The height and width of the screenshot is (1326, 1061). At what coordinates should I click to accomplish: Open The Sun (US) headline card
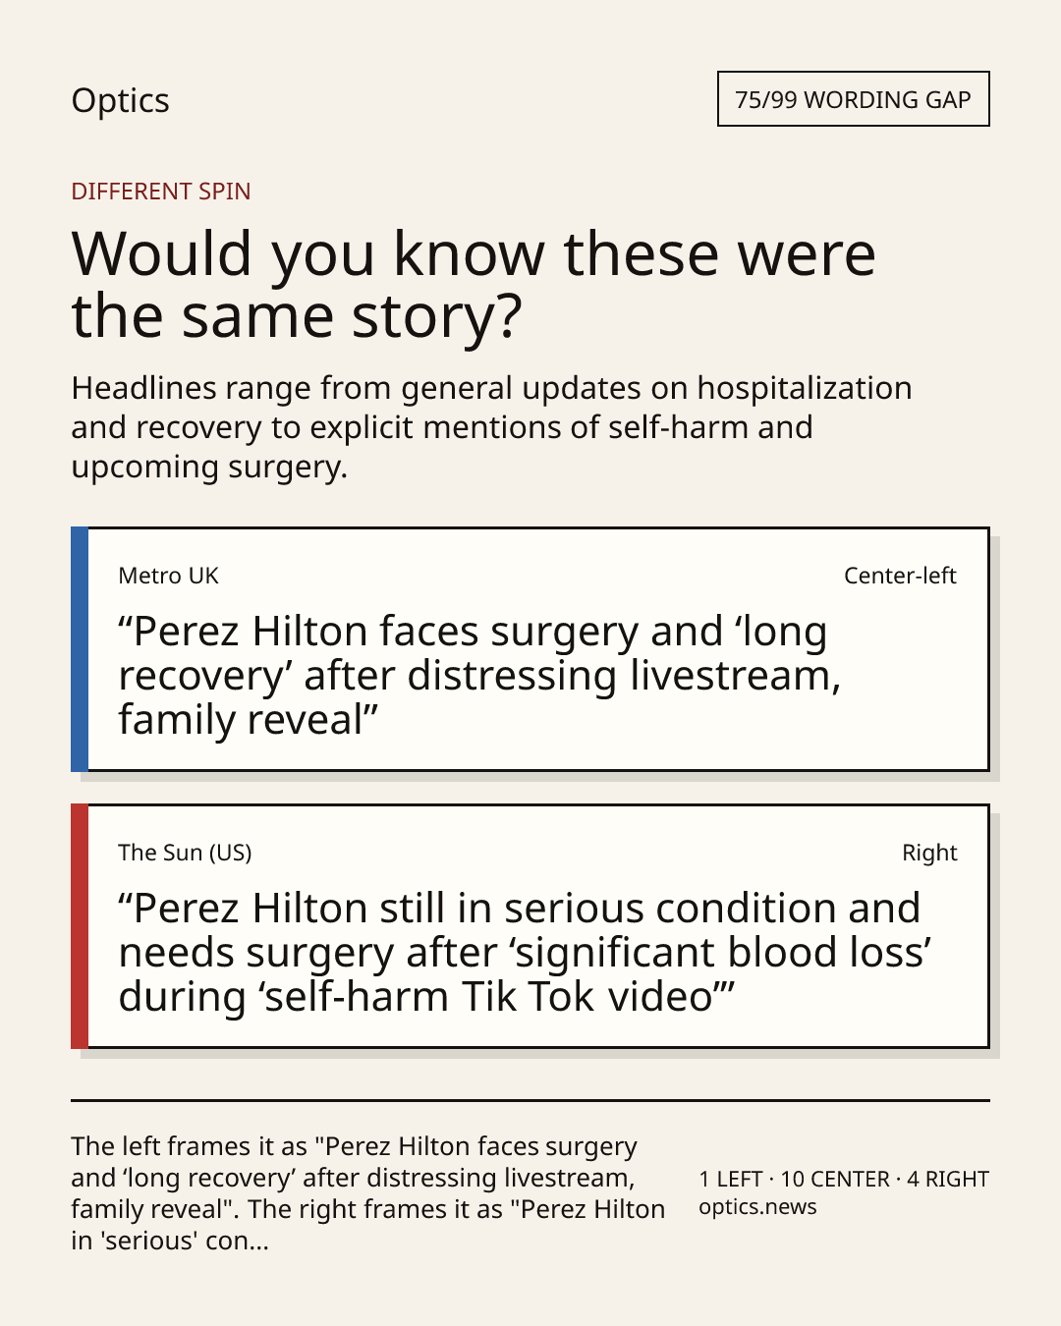tap(530, 926)
